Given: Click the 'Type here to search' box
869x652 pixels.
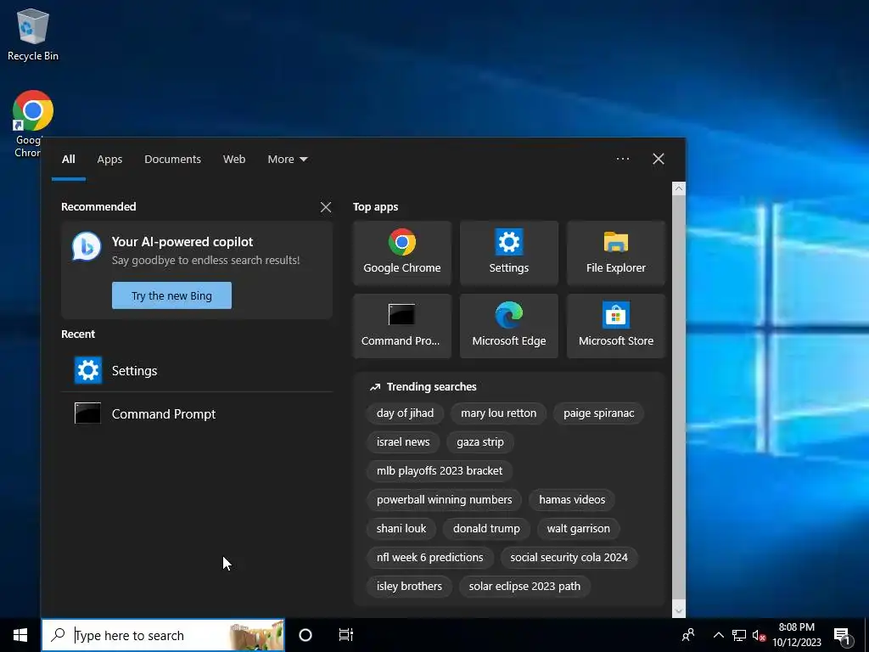Looking at the screenshot, I should (x=163, y=635).
